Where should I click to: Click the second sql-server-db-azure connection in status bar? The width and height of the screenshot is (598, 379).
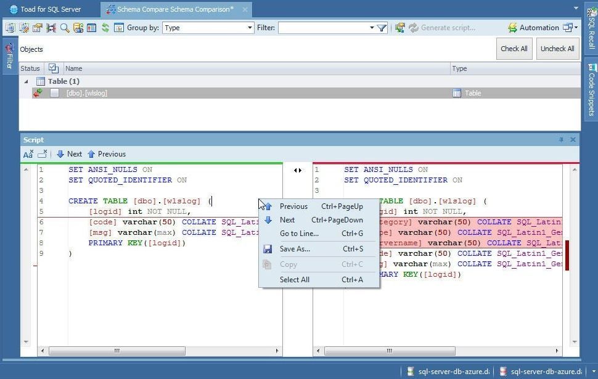541,372
